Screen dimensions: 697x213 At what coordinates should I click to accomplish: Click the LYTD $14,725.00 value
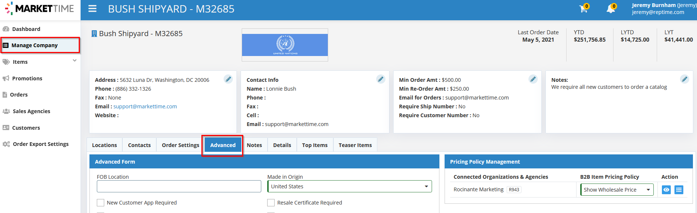635,40
